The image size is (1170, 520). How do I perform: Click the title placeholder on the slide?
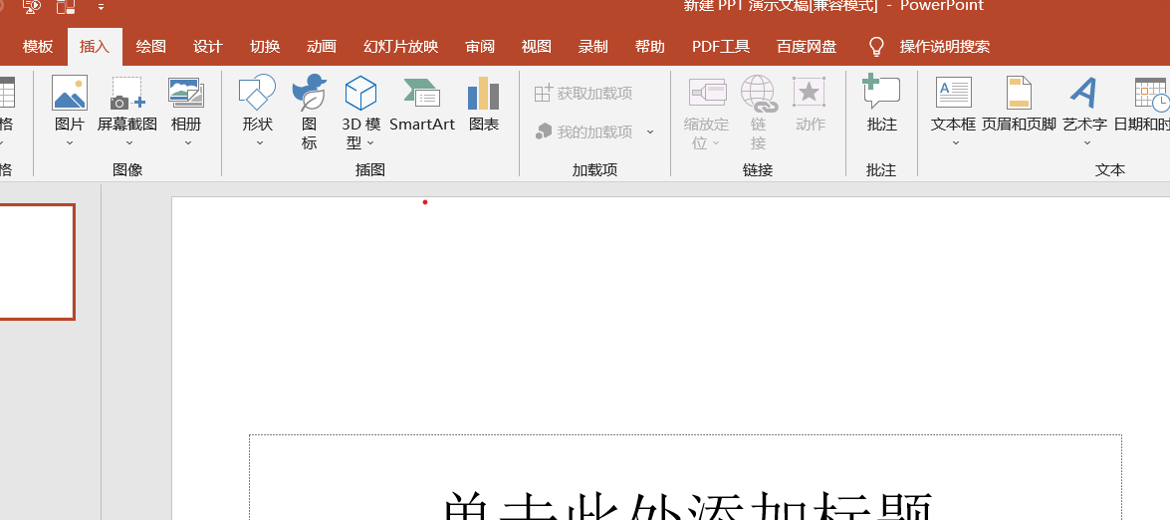[685, 477]
